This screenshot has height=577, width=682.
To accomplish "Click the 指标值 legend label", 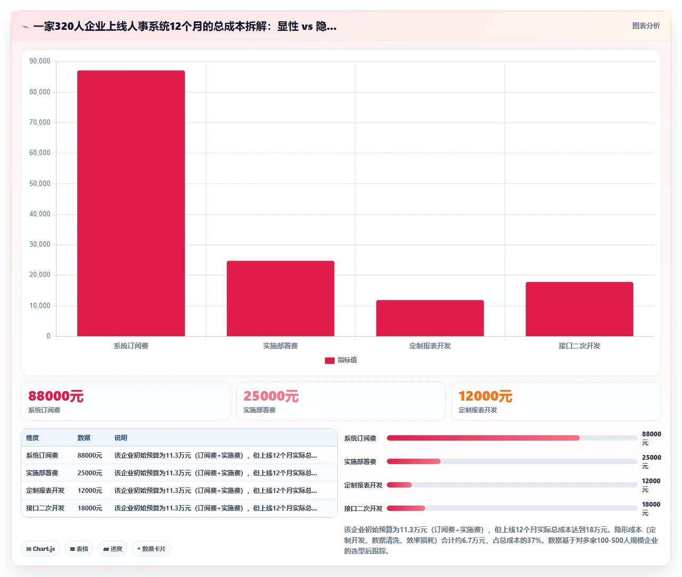I will point(347,360).
